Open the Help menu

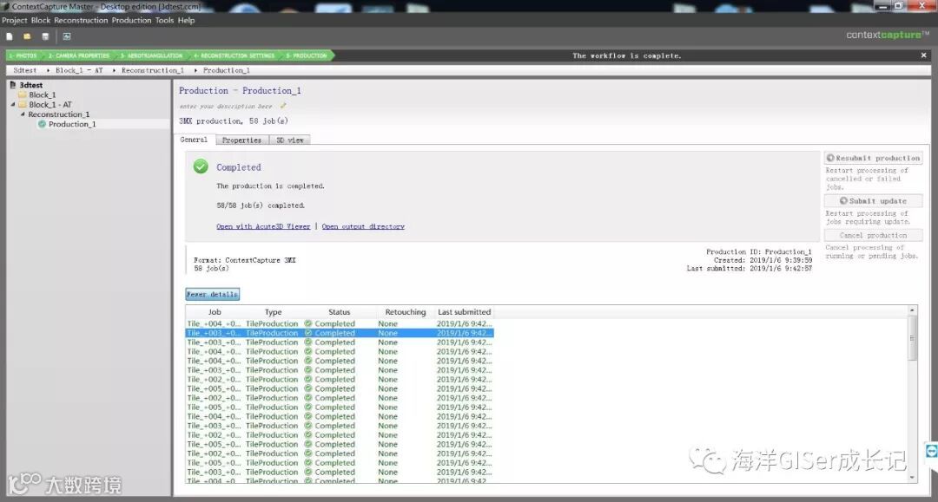click(x=186, y=20)
